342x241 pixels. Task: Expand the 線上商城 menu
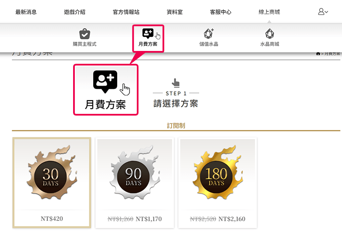pyautogui.click(x=269, y=12)
